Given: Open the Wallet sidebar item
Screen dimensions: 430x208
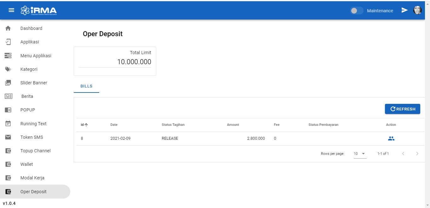Looking at the screenshot, I should 27,164.
